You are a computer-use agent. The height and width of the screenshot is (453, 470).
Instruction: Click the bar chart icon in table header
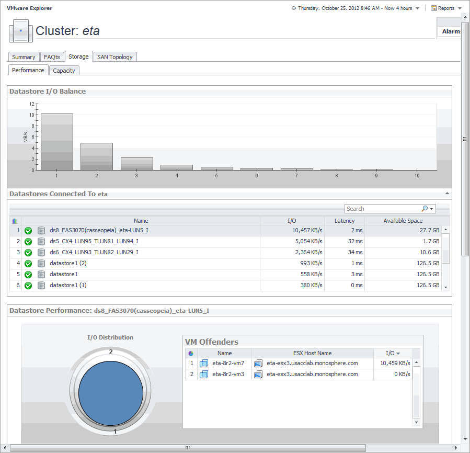point(15,221)
